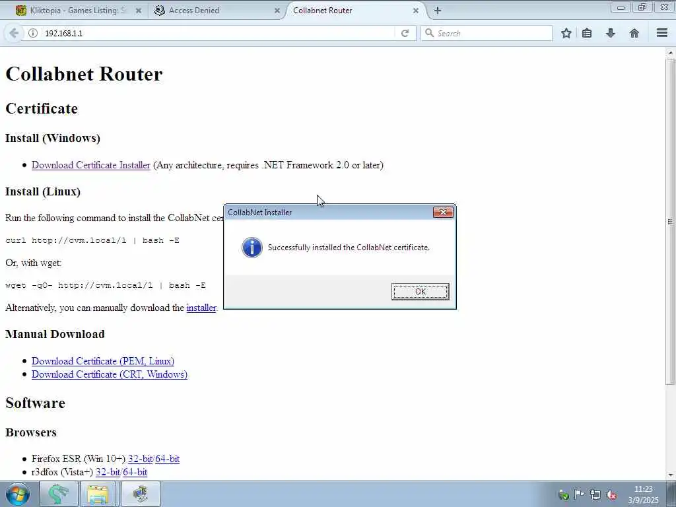Reload the page with the refresh icon
The image size is (676, 507).
[405, 33]
